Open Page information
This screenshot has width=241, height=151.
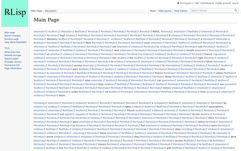pyautogui.click(x=13, y=68)
